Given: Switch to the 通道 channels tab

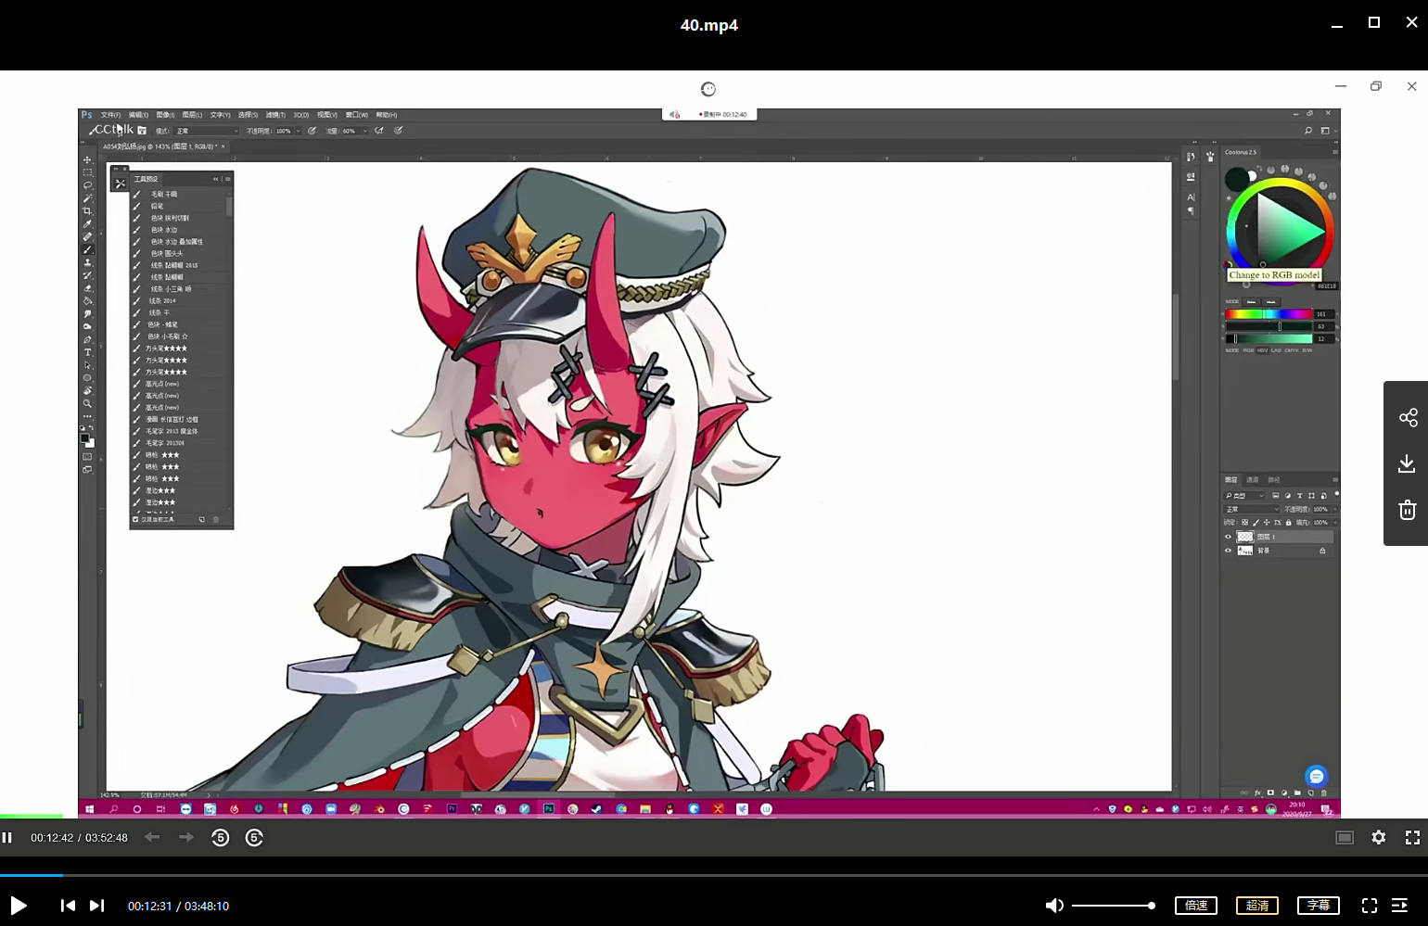Looking at the screenshot, I should pyautogui.click(x=1253, y=480).
